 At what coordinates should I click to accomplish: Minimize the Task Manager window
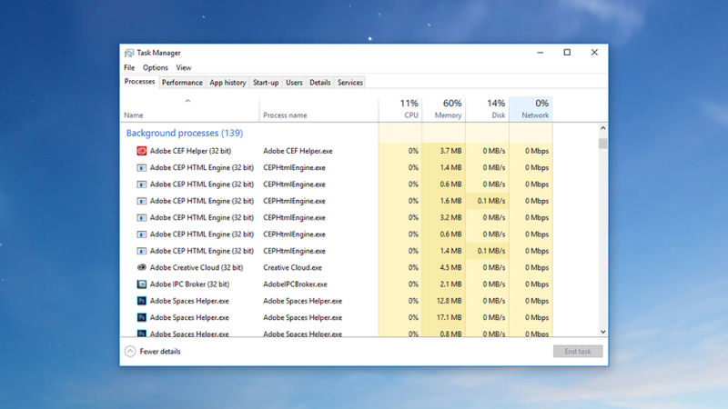tap(540, 53)
